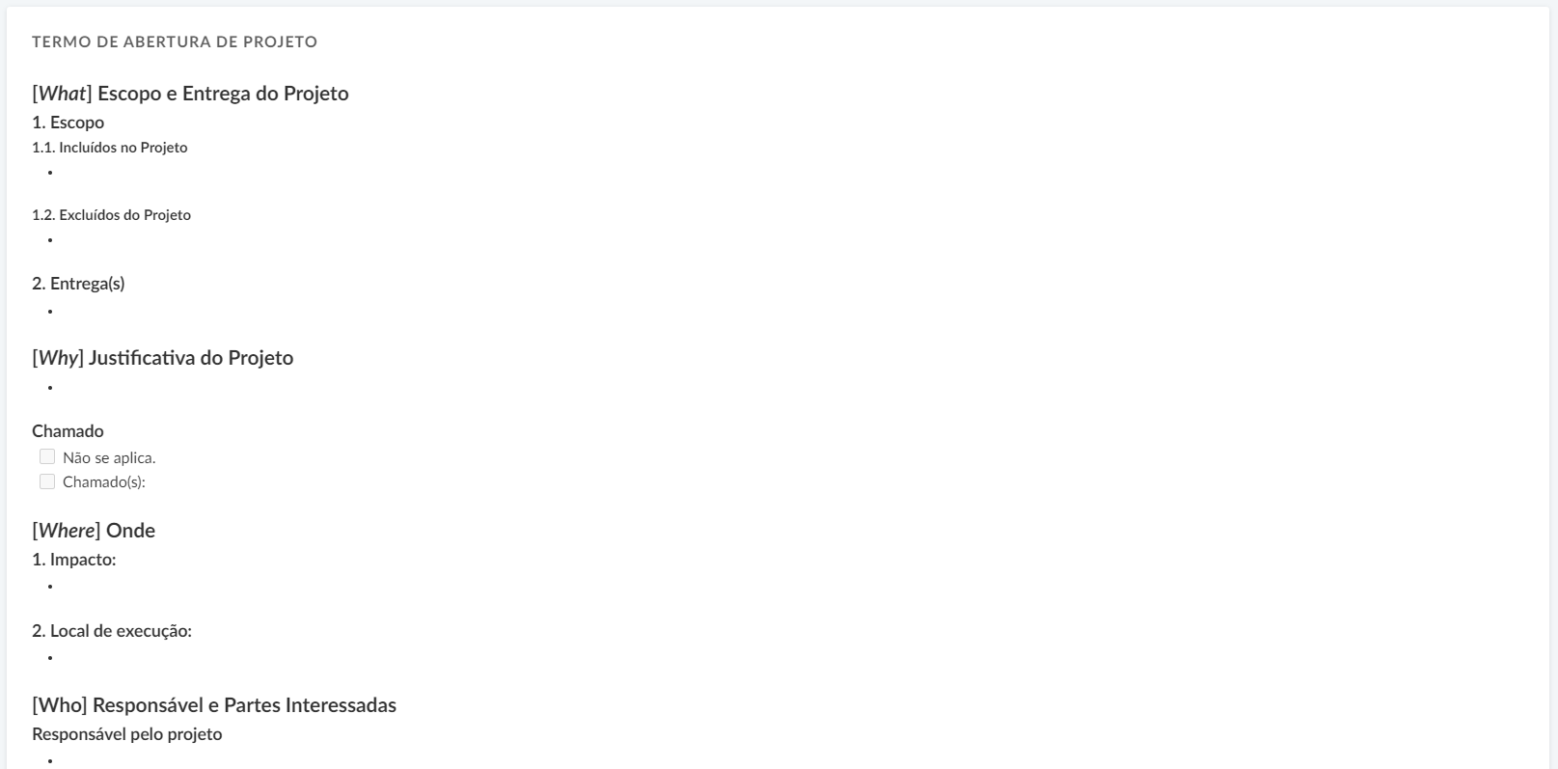Click the "1.2. Excluídos do Projeto" label
The height and width of the screenshot is (769, 1558).
(111, 215)
